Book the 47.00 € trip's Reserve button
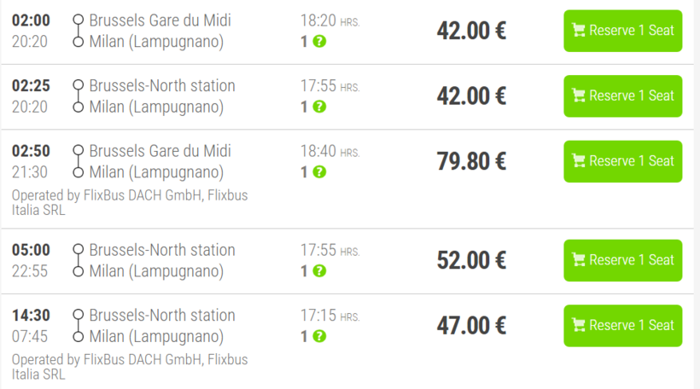 pos(622,326)
